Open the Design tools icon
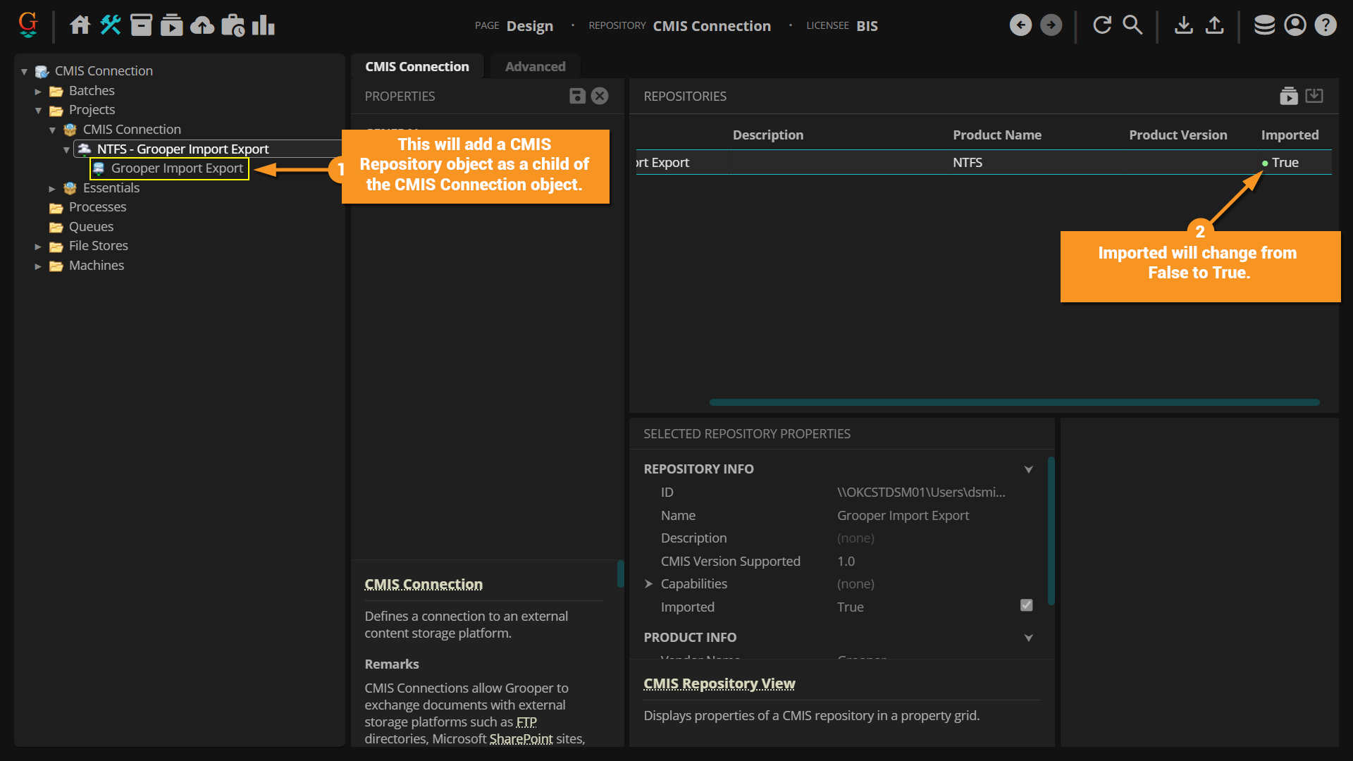 click(111, 25)
